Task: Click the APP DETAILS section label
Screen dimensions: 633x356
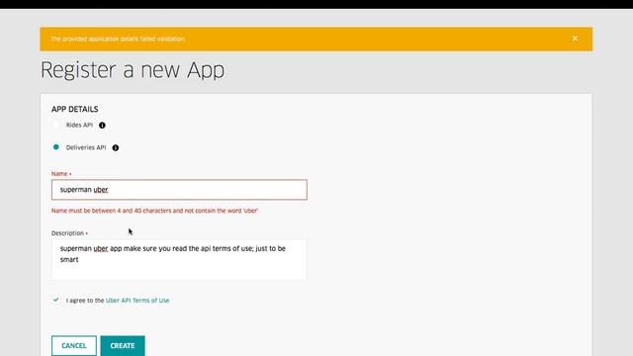Action: 75,110
